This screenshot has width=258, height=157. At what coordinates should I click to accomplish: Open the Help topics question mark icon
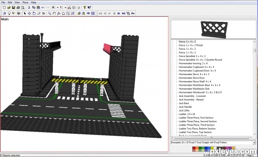(85, 7)
